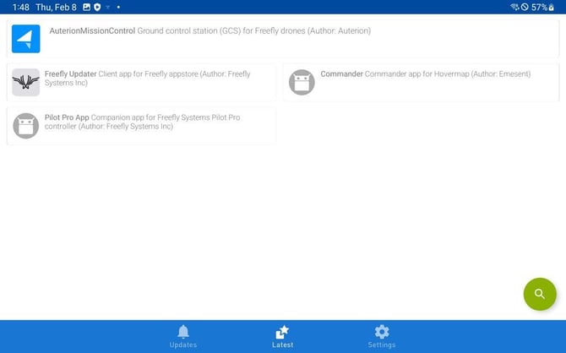Tap the Freefly Updater logo icon
Viewport: 566px width, 353px height.
click(25, 82)
